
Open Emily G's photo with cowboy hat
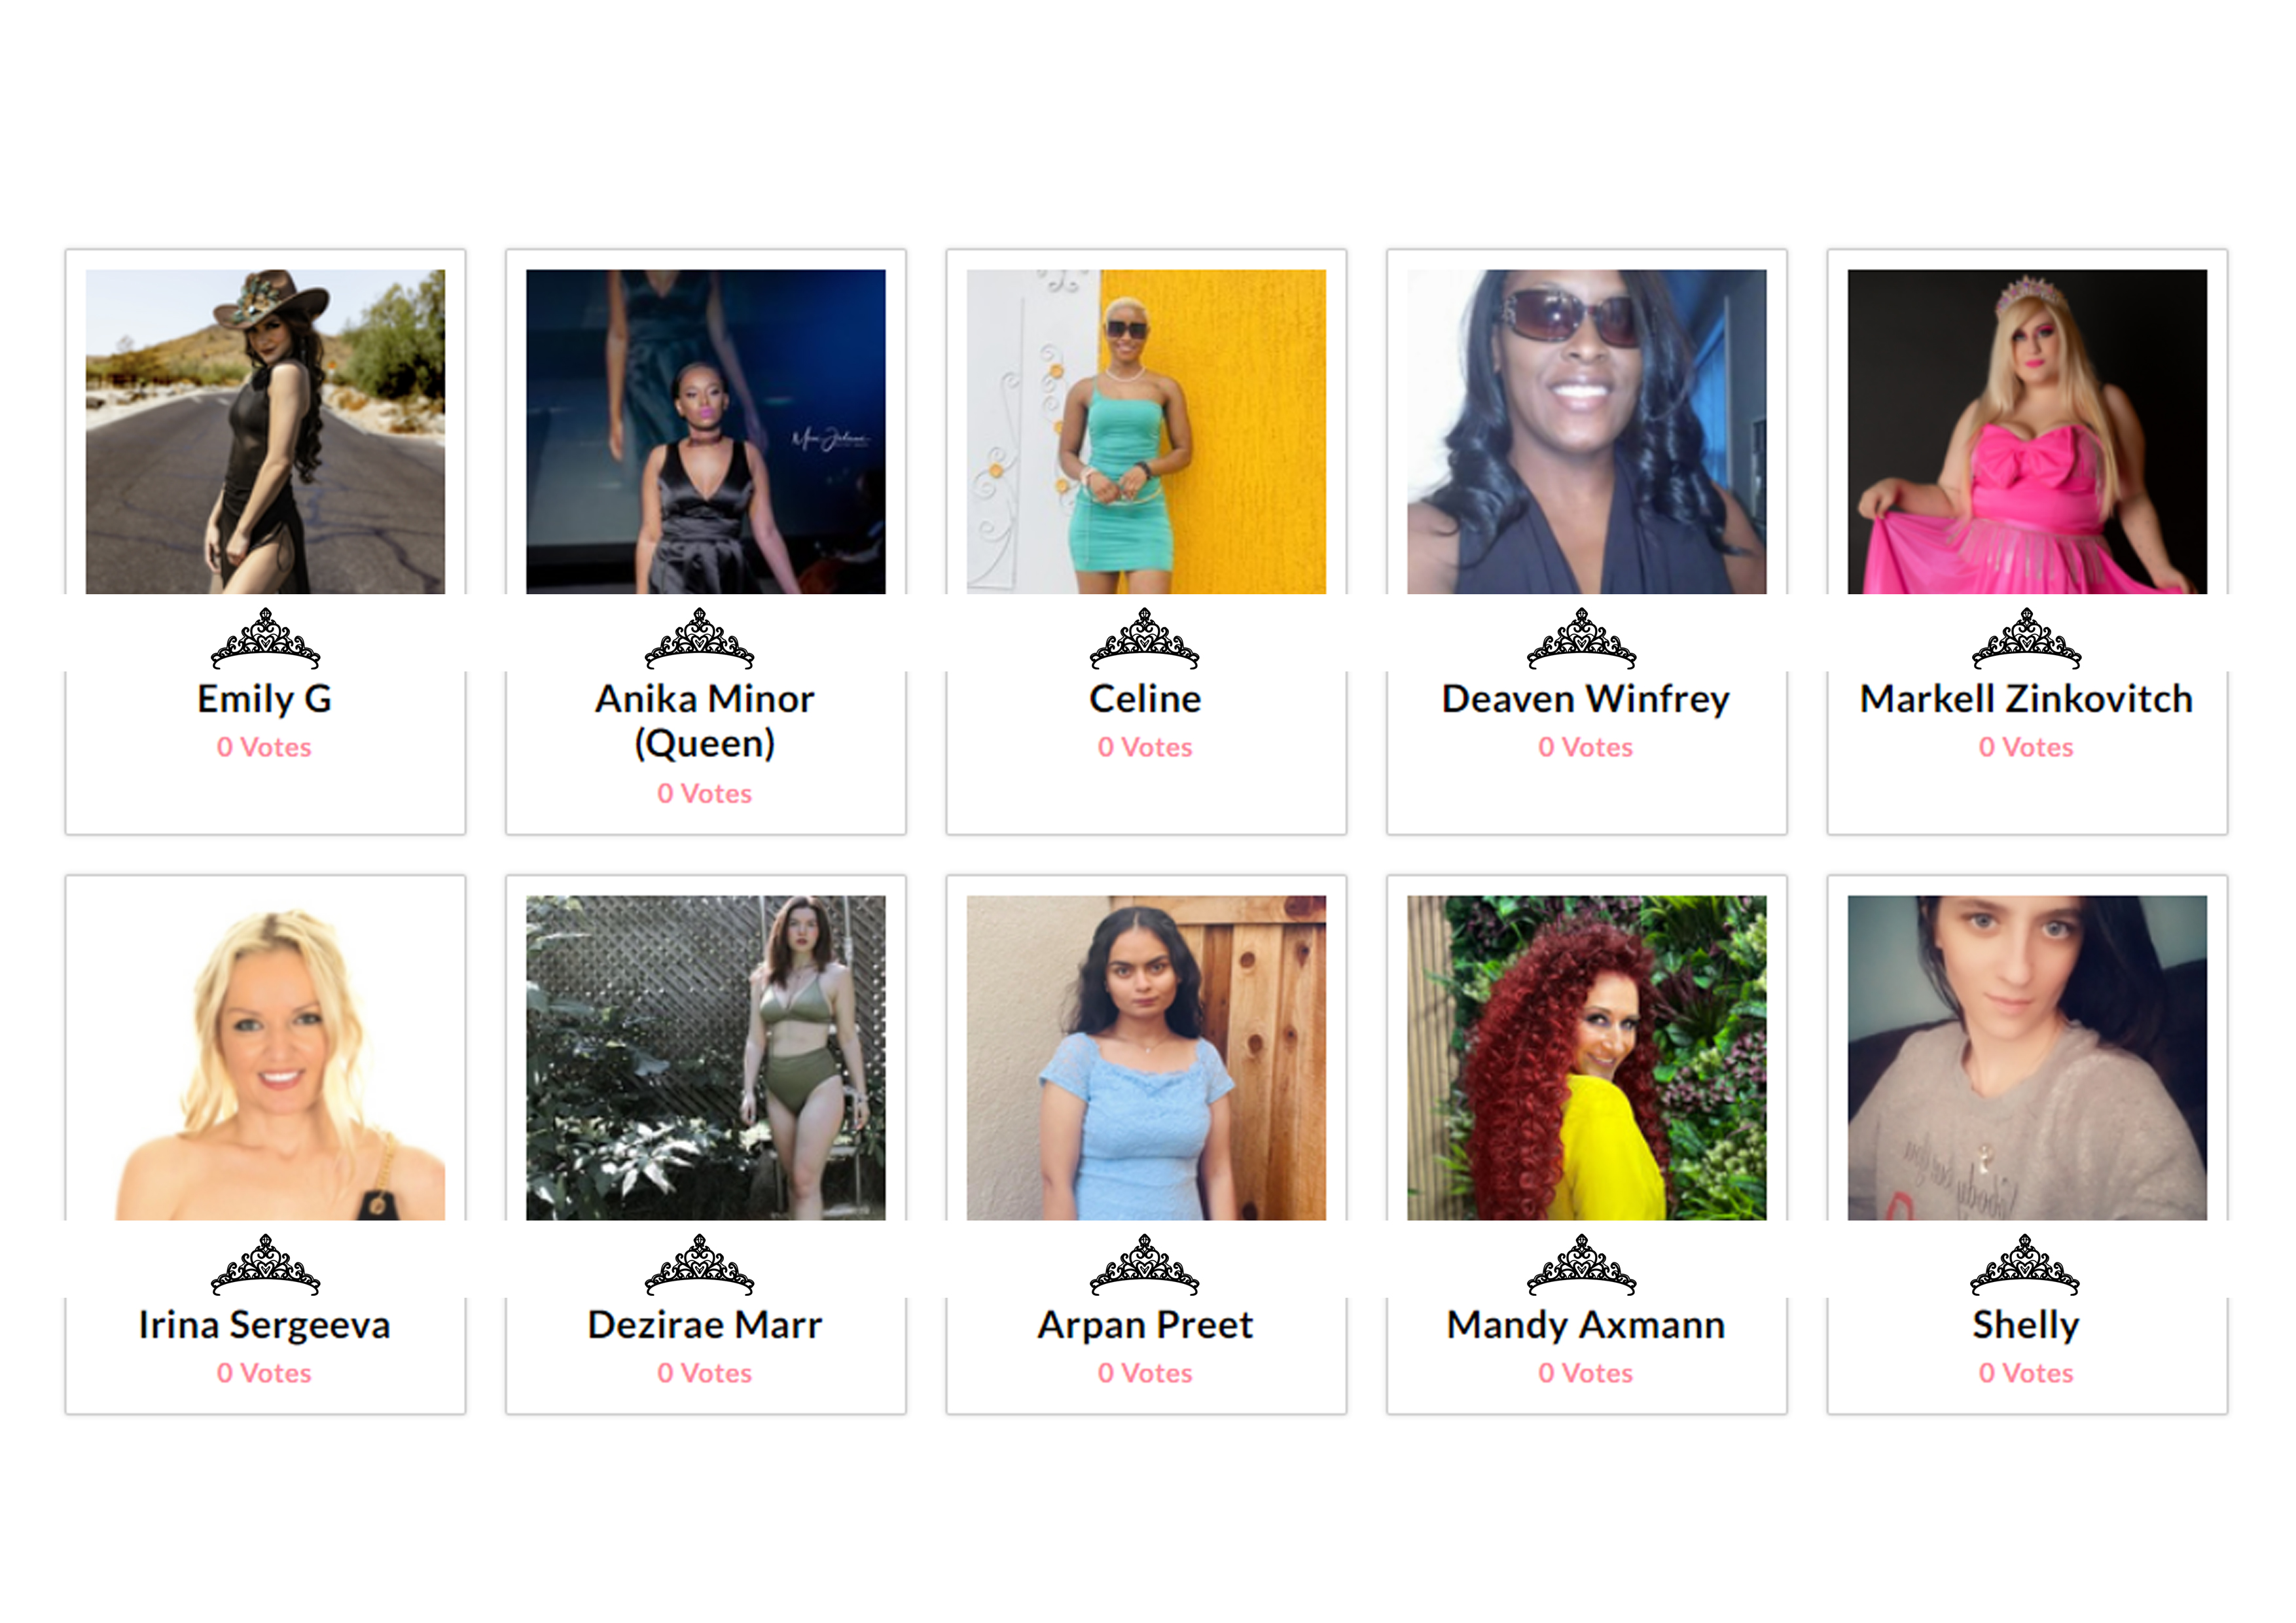tap(265, 431)
